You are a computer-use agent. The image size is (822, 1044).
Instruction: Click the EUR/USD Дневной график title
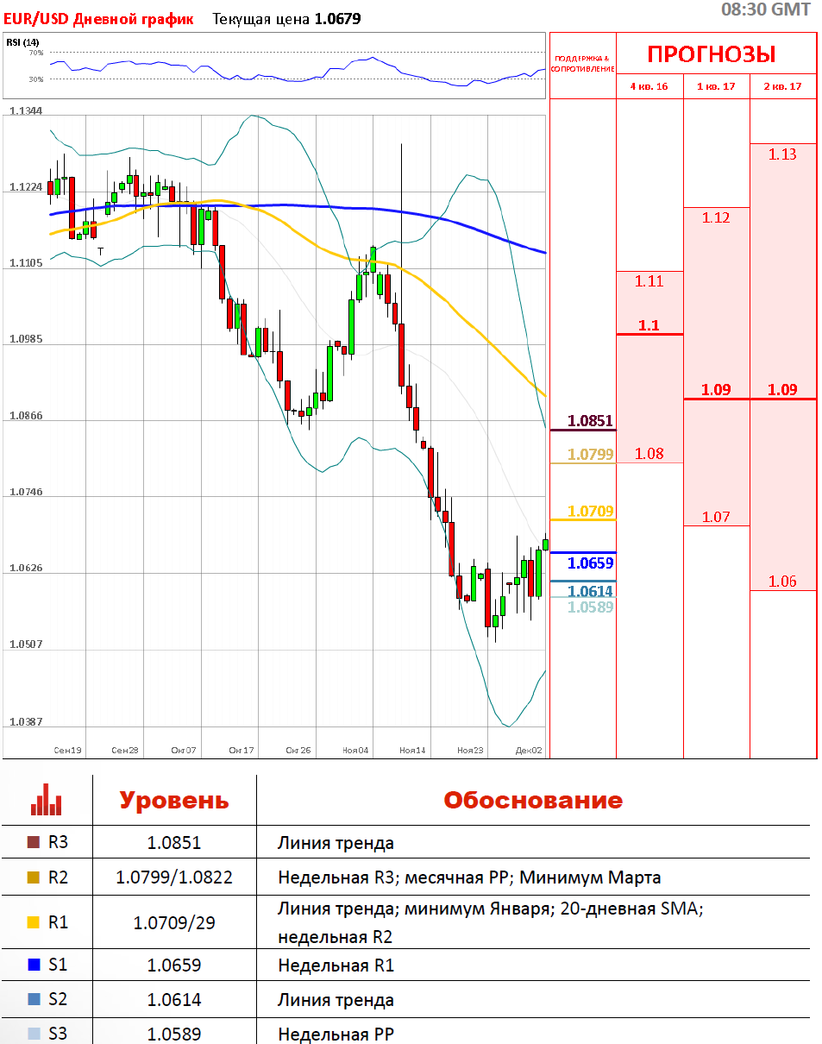click(x=98, y=19)
